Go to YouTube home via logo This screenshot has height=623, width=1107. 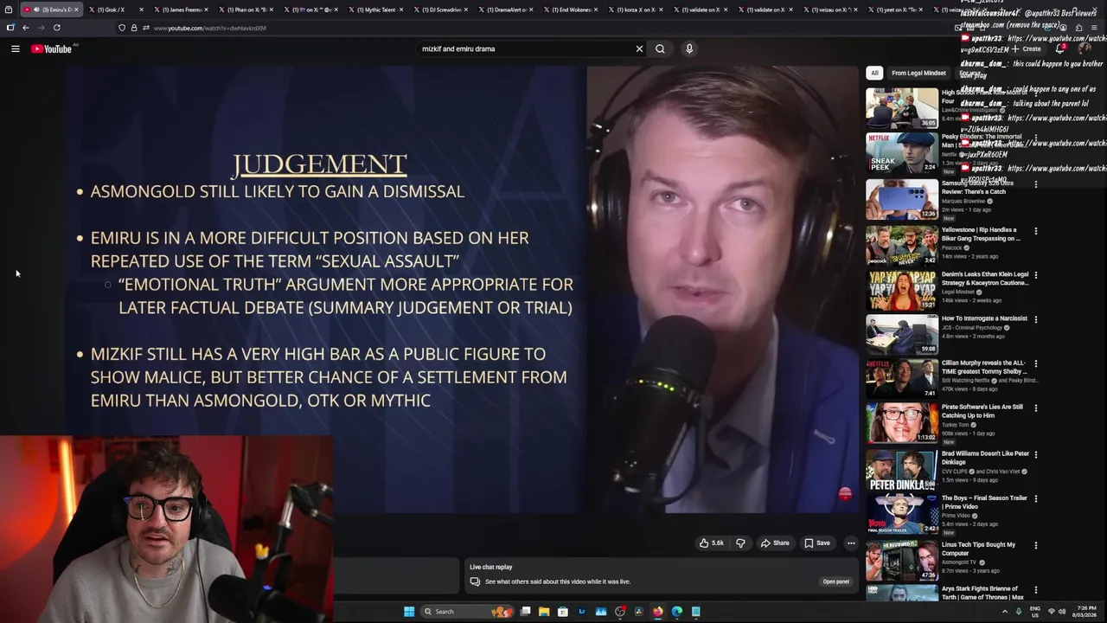point(52,48)
